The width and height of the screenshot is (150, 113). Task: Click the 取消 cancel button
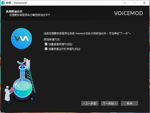pos(129,103)
